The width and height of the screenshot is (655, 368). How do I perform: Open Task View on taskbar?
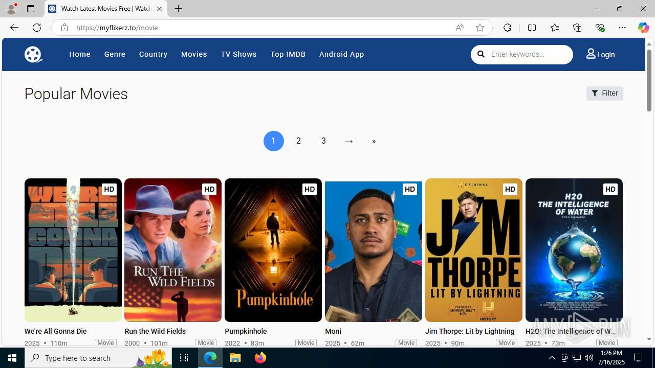(x=184, y=358)
